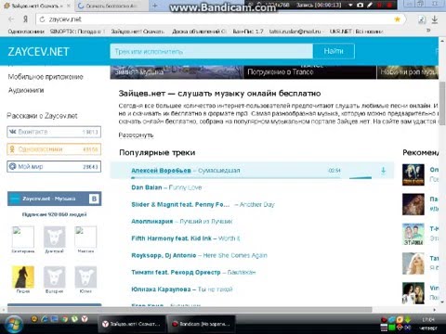Open the mail.ru email bookmark
Screen dimensions: 446x334
point(295,32)
